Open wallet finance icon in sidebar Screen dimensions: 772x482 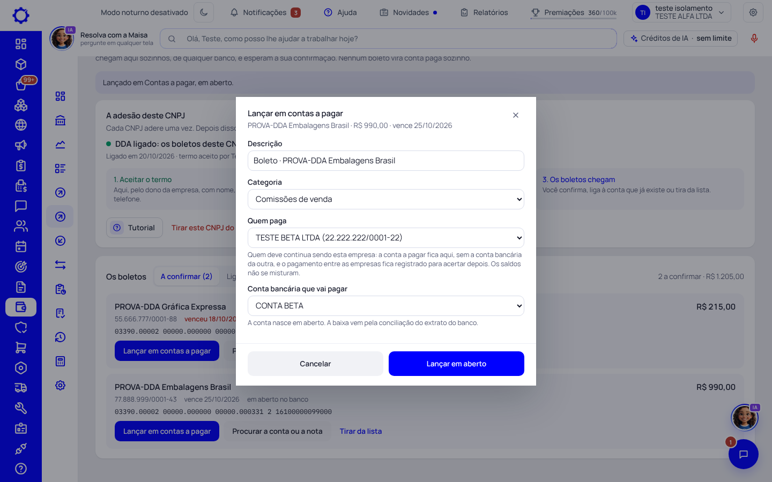tap(21, 307)
